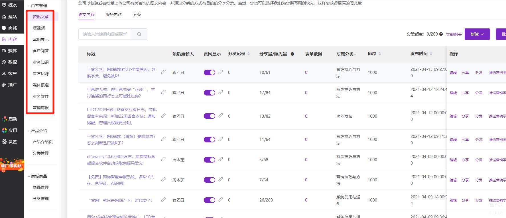This screenshot has width=506, height=218.
Task: Click help icon next to 分发额度
Action: point(441,34)
